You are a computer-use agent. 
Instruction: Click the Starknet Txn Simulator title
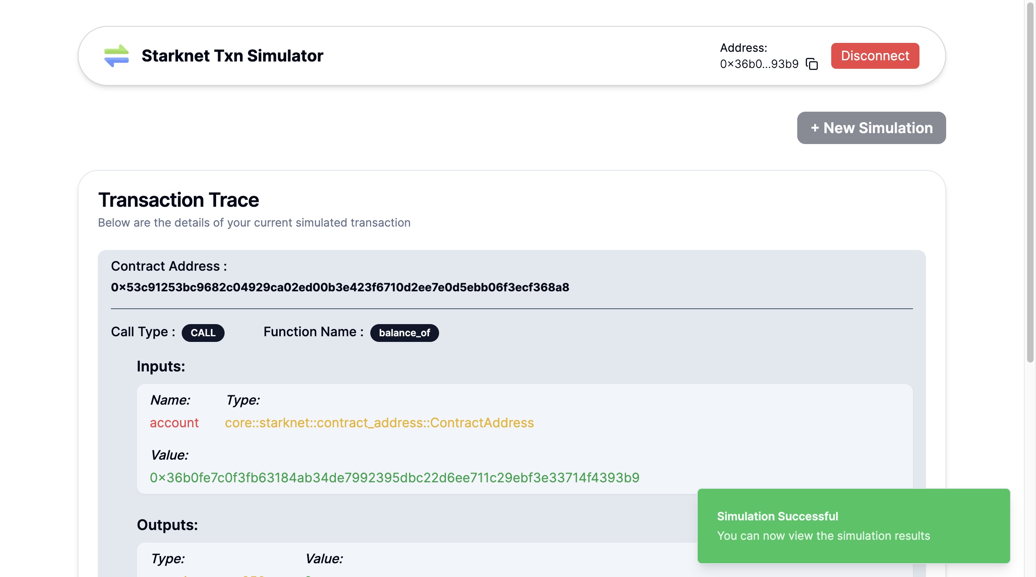pos(232,56)
